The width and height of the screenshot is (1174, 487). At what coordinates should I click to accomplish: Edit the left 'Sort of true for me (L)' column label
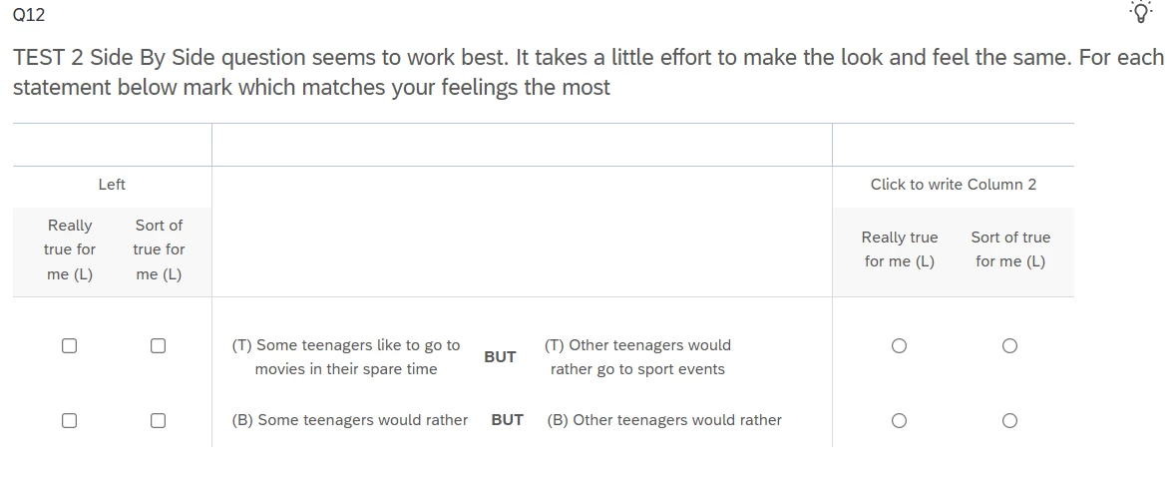tap(159, 249)
